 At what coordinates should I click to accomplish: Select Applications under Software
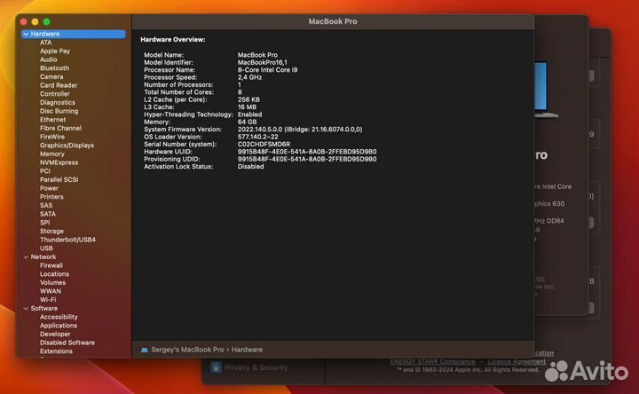click(59, 325)
